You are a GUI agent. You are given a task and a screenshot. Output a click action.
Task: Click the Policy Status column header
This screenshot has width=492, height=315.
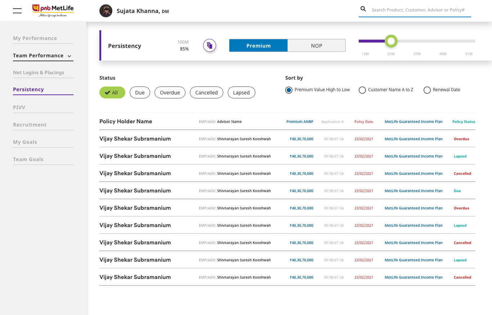[x=464, y=122]
